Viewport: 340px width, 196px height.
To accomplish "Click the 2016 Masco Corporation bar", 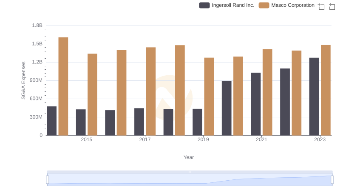I will [122, 93].
